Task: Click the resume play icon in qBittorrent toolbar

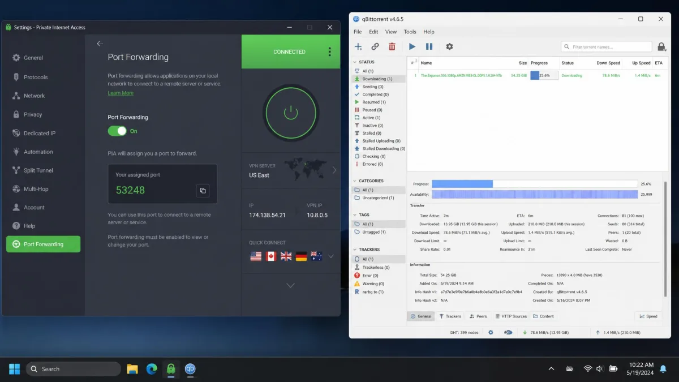Action: click(412, 46)
